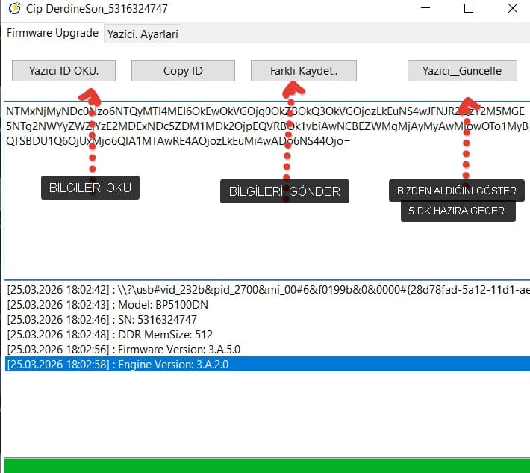
Task: Close the Cip DerdineSon window
Action: tap(513, 9)
